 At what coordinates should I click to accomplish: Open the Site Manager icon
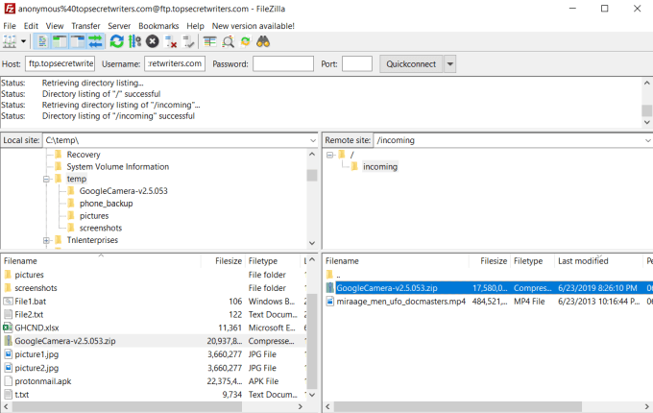coord(10,41)
